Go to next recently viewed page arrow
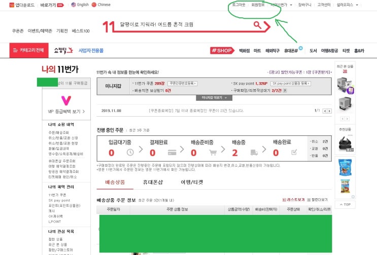This screenshot has width=377, height=255. coord(347,119)
